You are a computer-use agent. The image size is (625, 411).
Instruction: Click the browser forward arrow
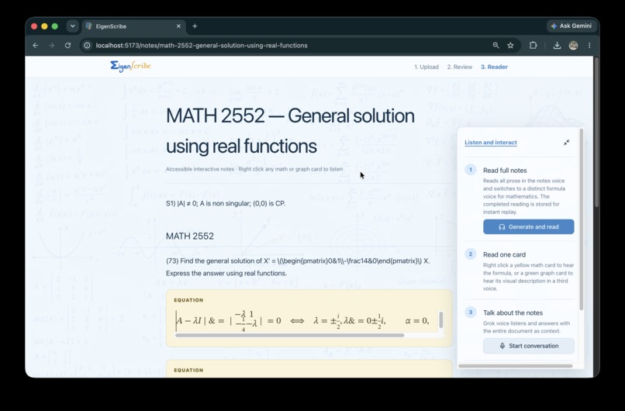point(51,46)
